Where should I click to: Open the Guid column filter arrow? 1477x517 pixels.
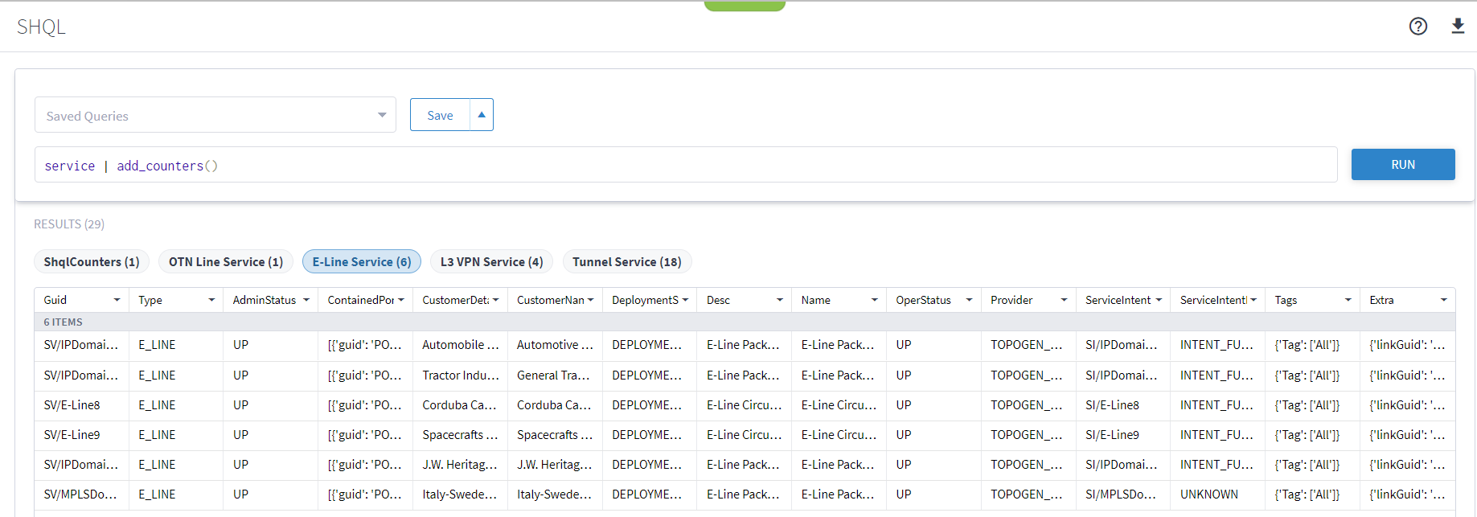click(x=117, y=300)
